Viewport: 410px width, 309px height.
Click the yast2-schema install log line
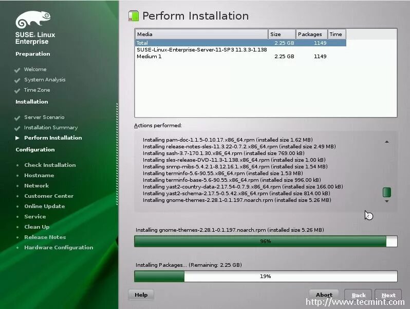[236, 194]
